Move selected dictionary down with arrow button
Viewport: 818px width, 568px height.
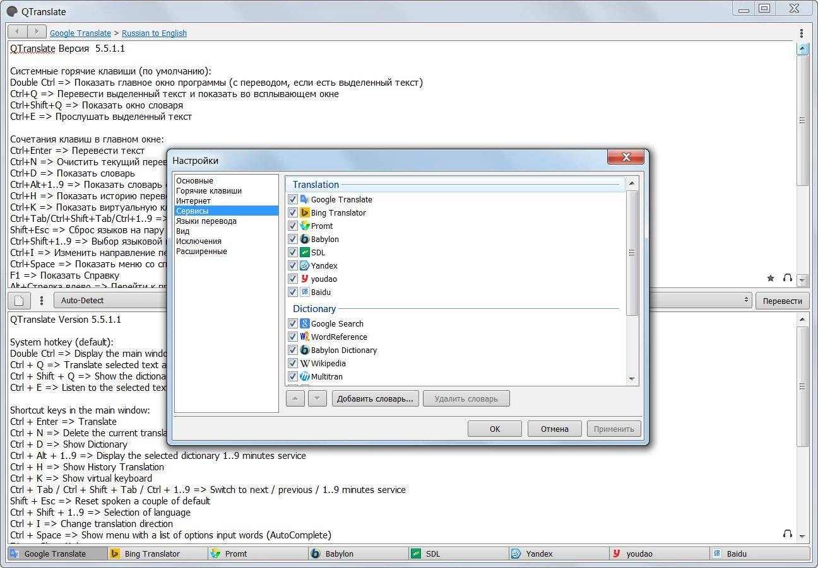(x=317, y=398)
